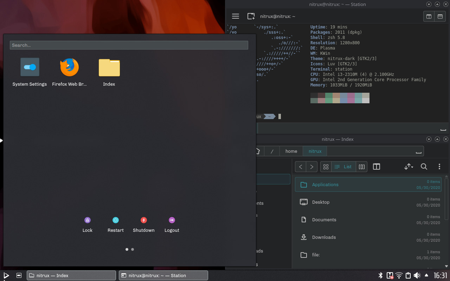Click the split view icon in Index toolbar
450x281 pixels.
click(x=376, y=166)
